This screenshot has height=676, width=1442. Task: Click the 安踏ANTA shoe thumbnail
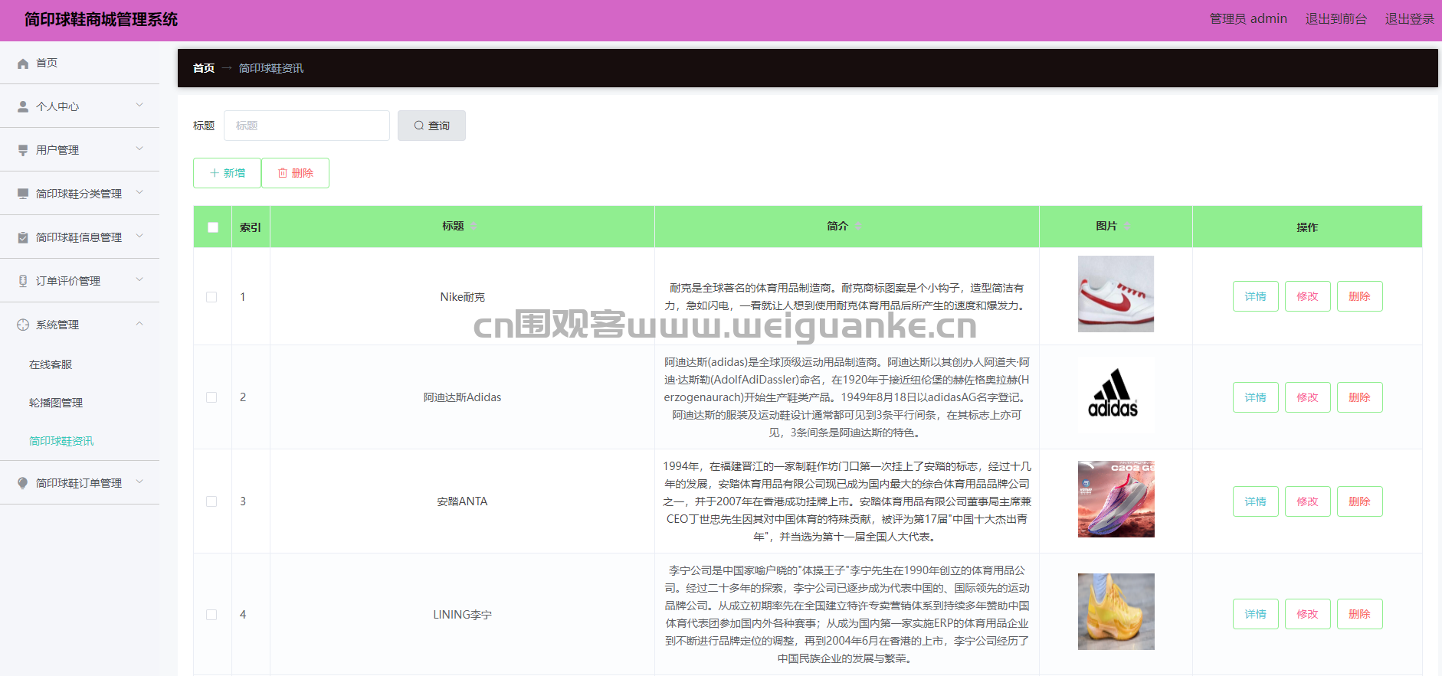1116,499
